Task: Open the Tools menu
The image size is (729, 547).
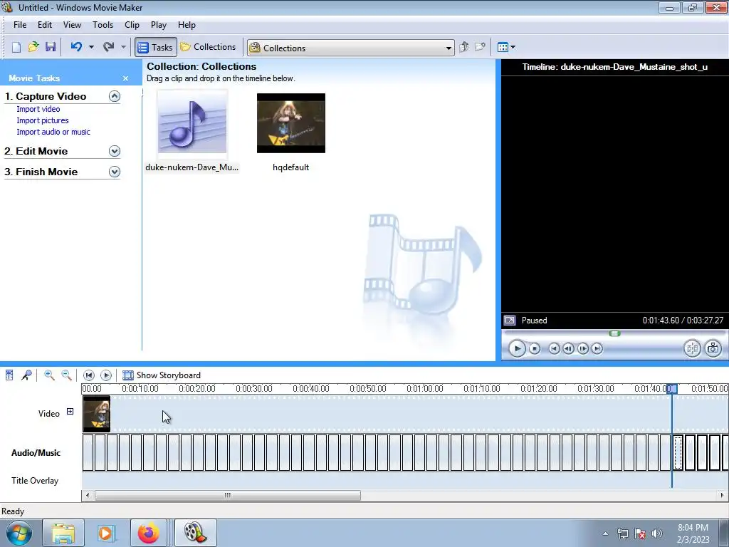Action: coord(103,25)
